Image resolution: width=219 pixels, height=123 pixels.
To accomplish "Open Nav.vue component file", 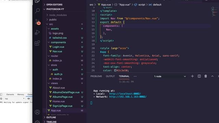I will pos(57,52).
